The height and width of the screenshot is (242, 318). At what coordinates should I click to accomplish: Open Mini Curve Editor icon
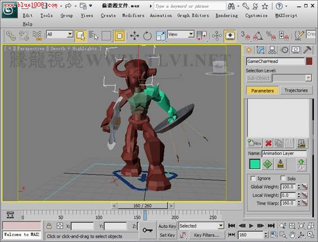click(x=10, y=215)
